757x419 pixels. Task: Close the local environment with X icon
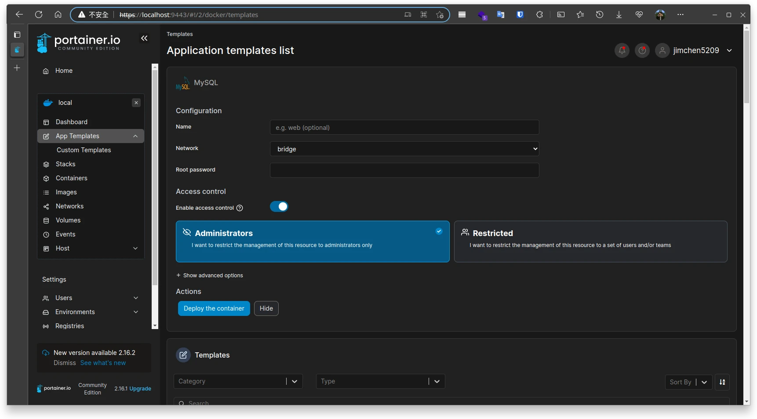coord(136,103)
